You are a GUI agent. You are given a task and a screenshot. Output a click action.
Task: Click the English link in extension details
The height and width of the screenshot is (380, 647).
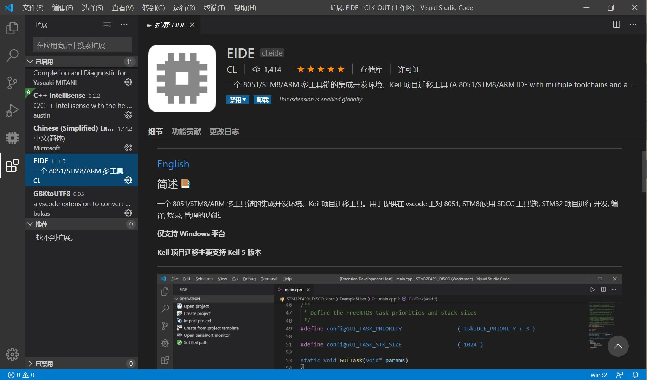173,164
